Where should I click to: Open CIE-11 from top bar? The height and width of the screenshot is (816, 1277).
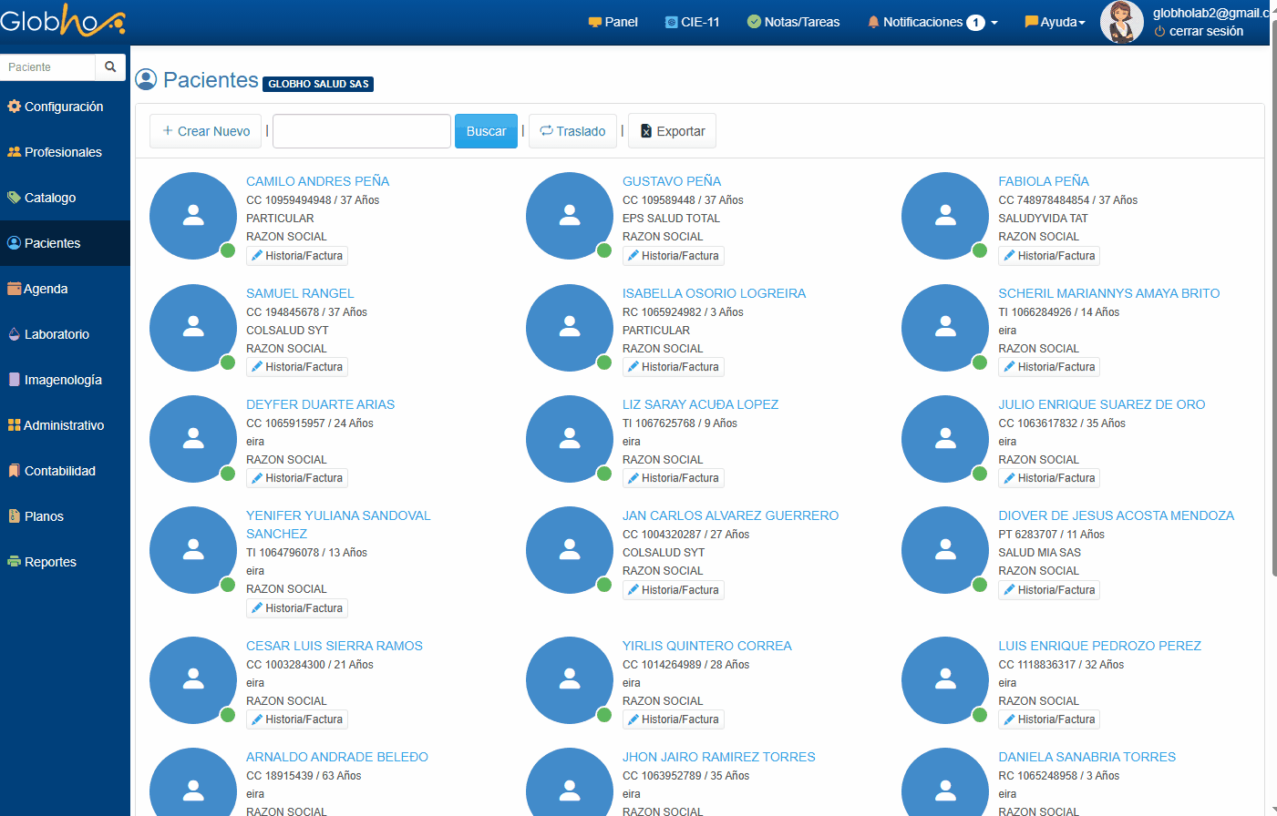[x=692, y=22]
